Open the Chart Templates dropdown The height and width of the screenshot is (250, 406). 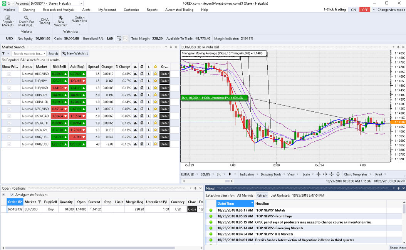tap(357, 174)
